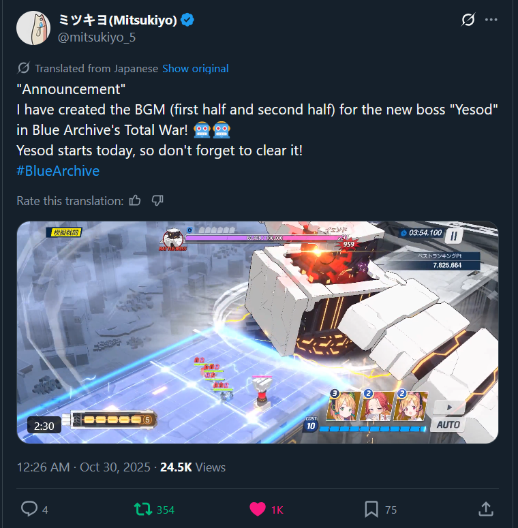The image size is (518, 528).
Task: Bookmark this post
Action: [x=371, y=509]
